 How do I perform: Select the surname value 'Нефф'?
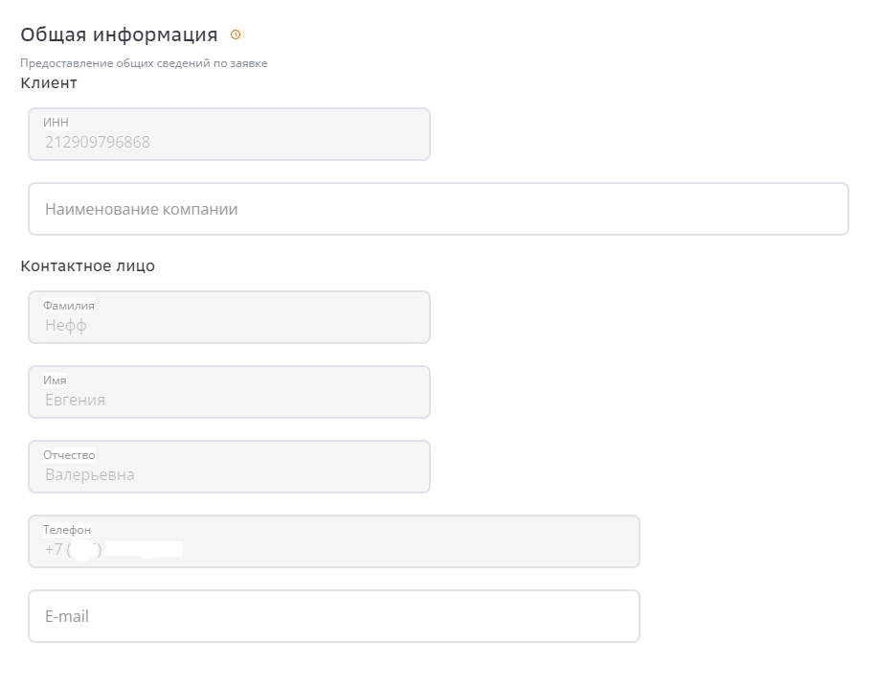[66, 325]
